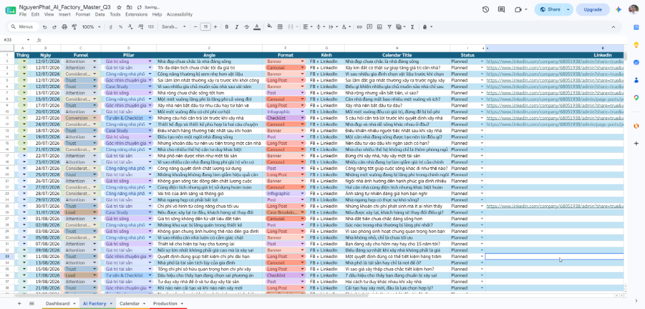Open the Text color picker
The width and height of the screenshot is (645, 309).
point(257,27)
